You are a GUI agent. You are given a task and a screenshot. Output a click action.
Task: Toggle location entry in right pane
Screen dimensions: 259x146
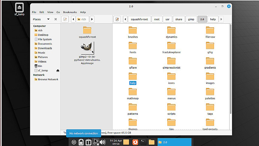click(117, 19)
